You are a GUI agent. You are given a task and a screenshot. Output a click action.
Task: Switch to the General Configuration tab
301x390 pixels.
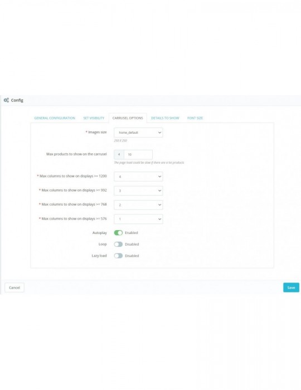pos(55,118)
